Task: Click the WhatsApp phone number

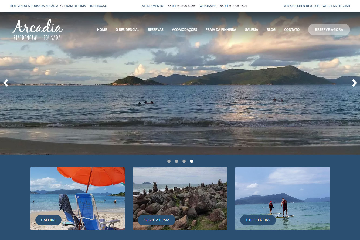Action: pos(233,6)
